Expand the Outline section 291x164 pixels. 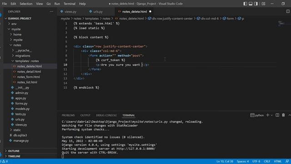point(30,151)
